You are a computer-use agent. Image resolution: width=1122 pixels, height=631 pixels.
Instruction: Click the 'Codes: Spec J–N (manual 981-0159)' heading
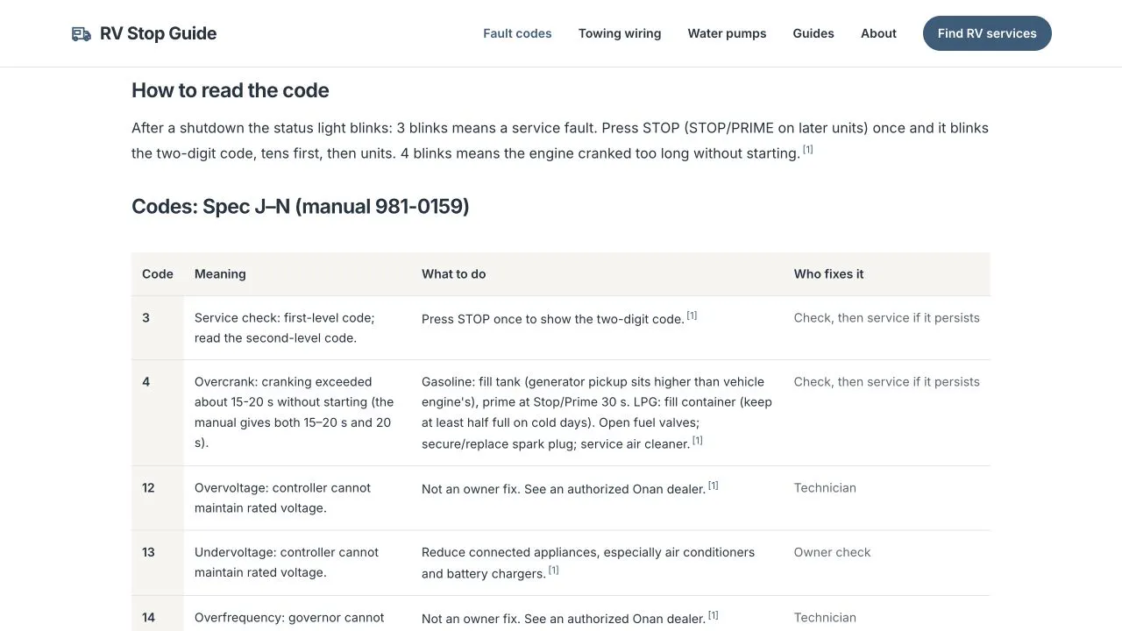pos(301,206)
